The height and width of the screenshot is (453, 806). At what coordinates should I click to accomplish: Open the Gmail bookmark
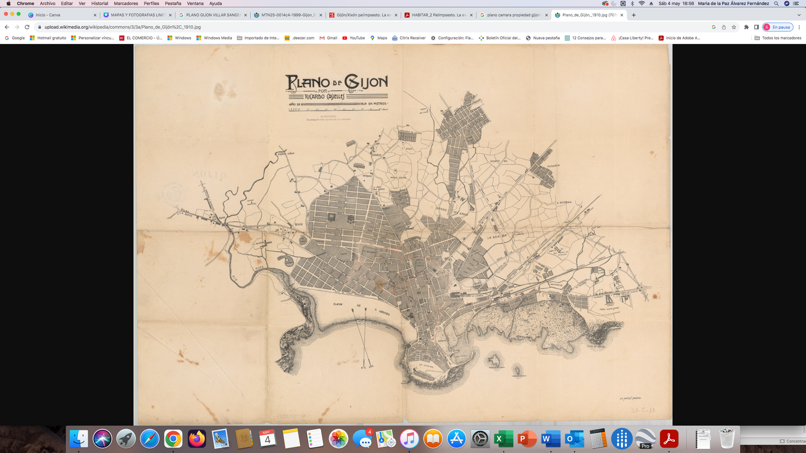(x=328, y=38)
